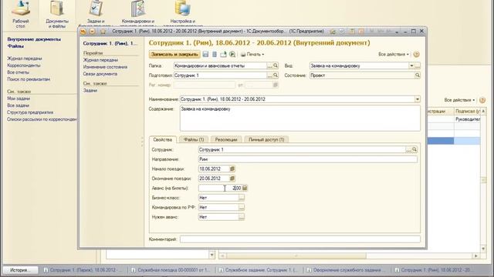Click the favorites star icon in window title
The height and width of the screenshot is (277, 494).
[x=103, y=32]
